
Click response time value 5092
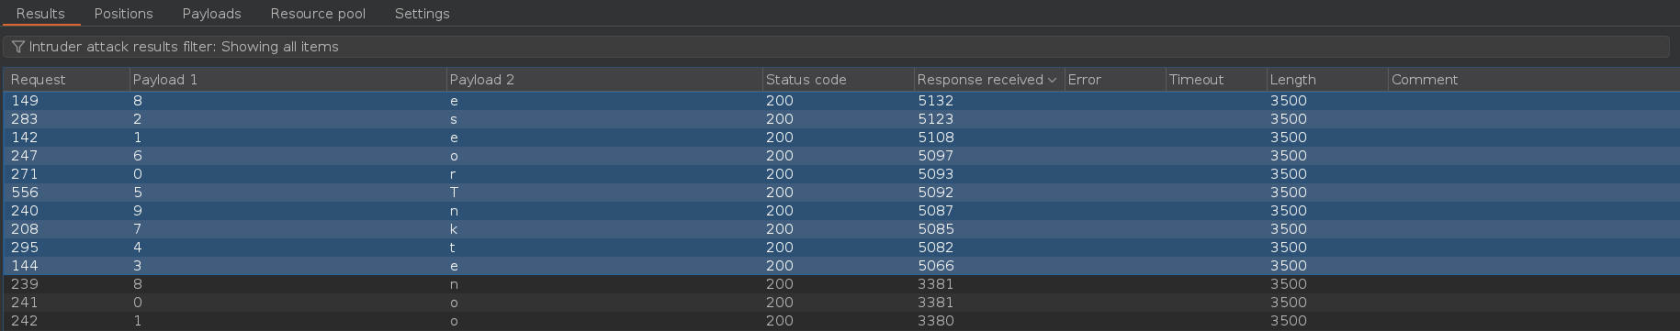[x=935, y=193]
